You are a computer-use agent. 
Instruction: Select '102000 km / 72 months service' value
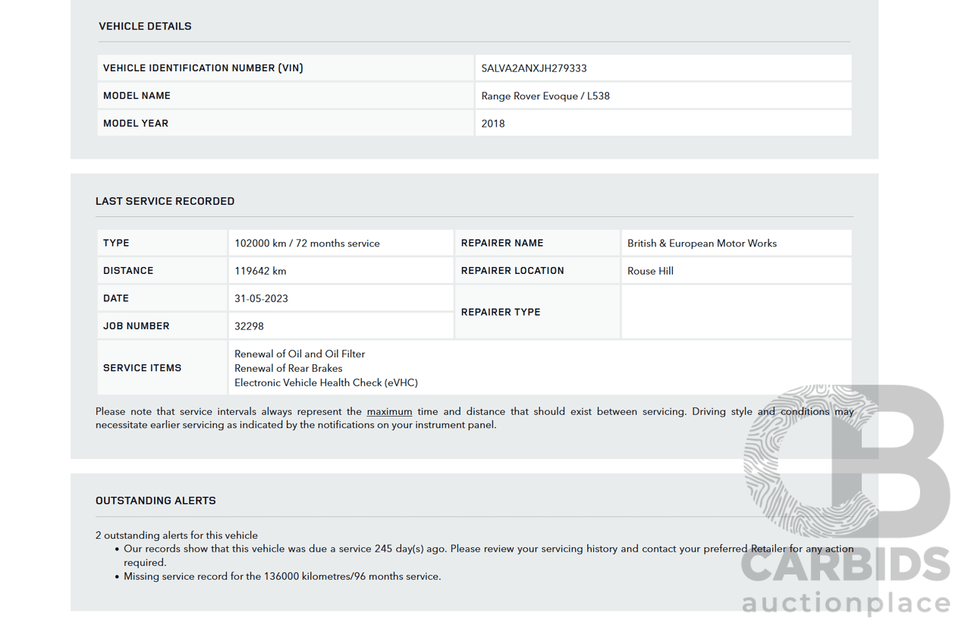pos(307,244)
